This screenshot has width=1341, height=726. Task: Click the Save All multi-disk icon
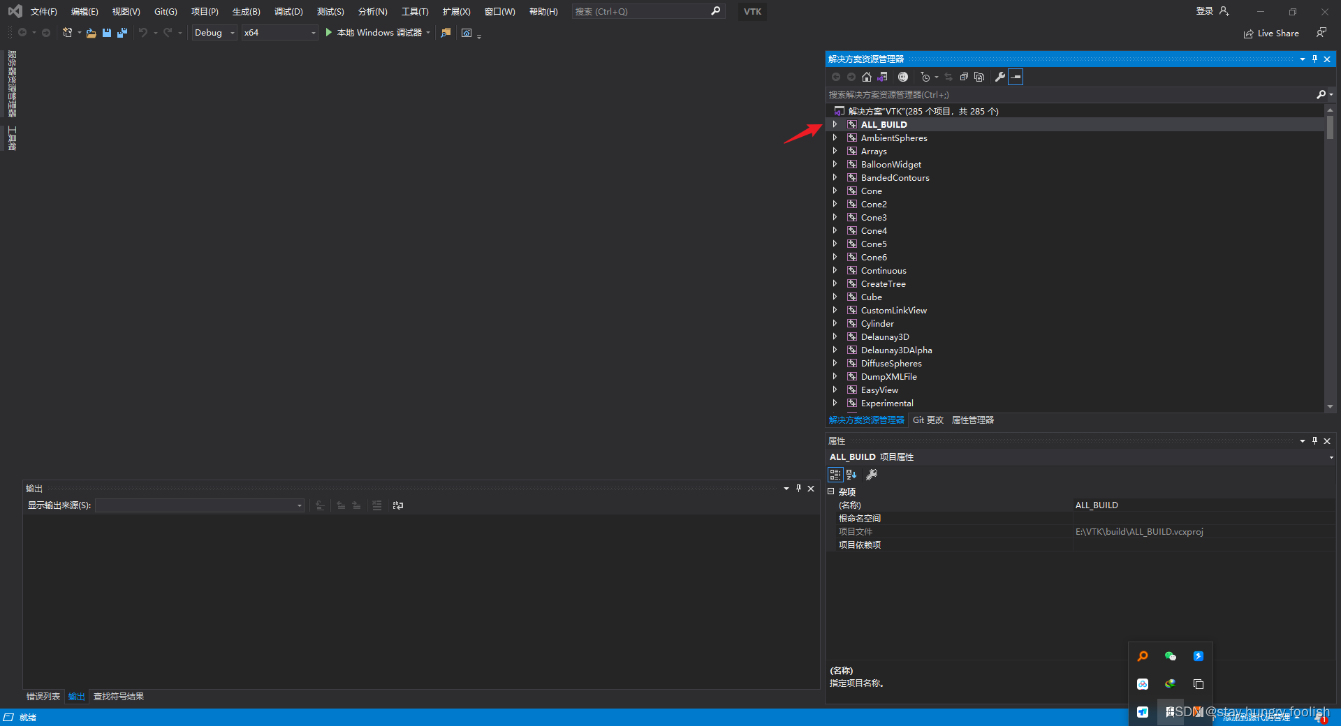pos(122,33)
